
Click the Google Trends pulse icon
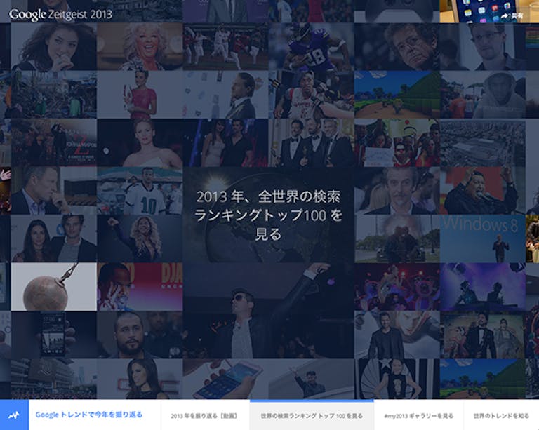[14, 415]
